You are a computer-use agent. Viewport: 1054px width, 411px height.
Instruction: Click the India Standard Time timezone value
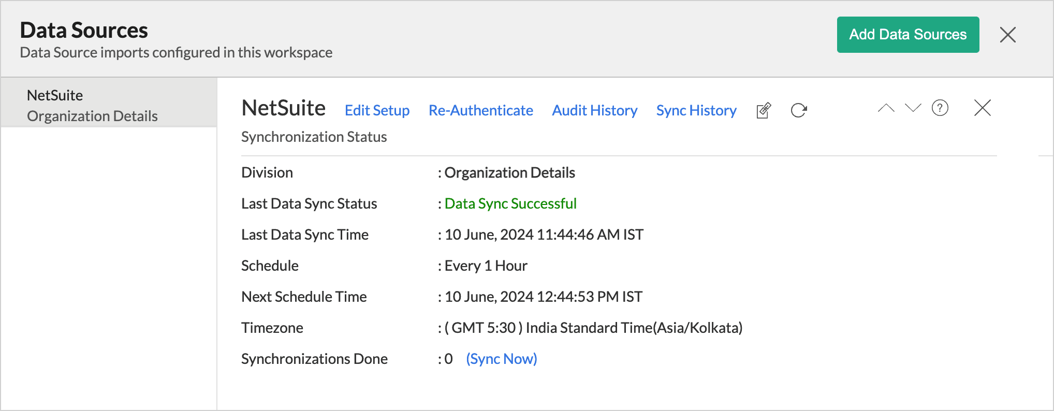[x=593, y=328]
